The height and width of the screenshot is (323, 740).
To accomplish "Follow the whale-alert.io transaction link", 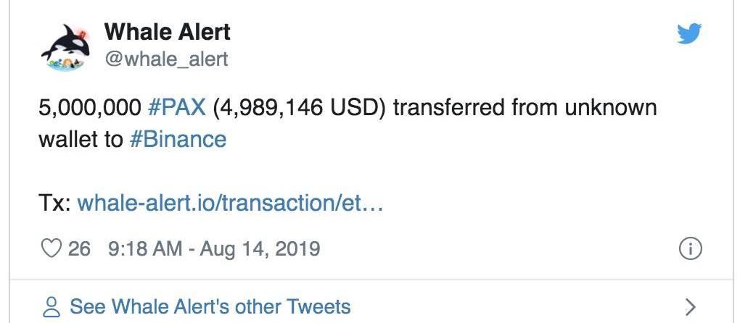I will (x=230, y=204).
